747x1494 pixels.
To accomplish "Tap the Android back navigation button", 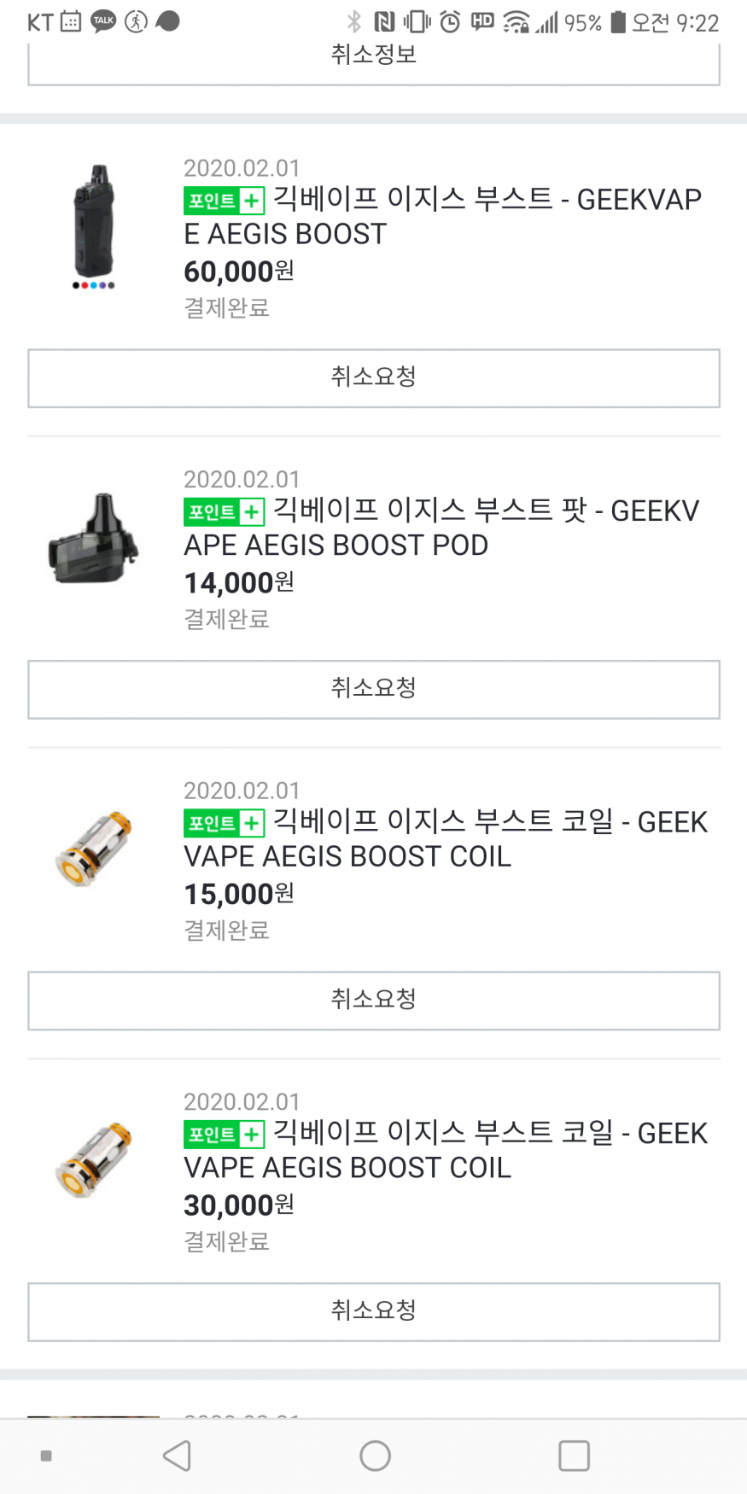I will pyautogui.click(x=177, y=1456).
